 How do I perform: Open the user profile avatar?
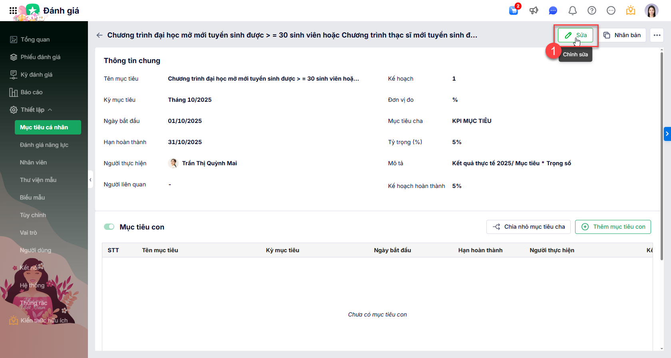coord(651,11)
